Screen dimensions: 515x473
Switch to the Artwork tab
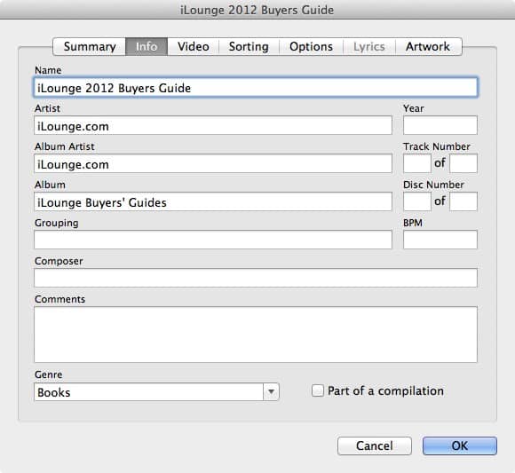428,47
